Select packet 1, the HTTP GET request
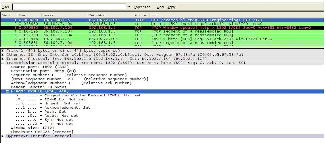326x147 pixels. (115, 20)
